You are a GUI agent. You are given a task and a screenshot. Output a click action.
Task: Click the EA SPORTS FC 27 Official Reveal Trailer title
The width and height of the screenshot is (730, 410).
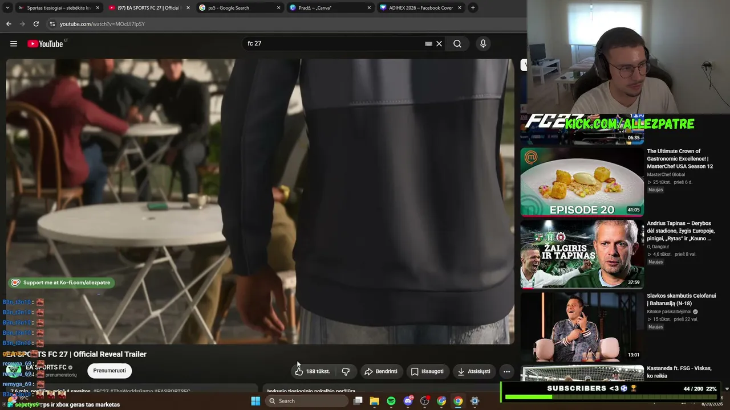[x=77, y=354]
